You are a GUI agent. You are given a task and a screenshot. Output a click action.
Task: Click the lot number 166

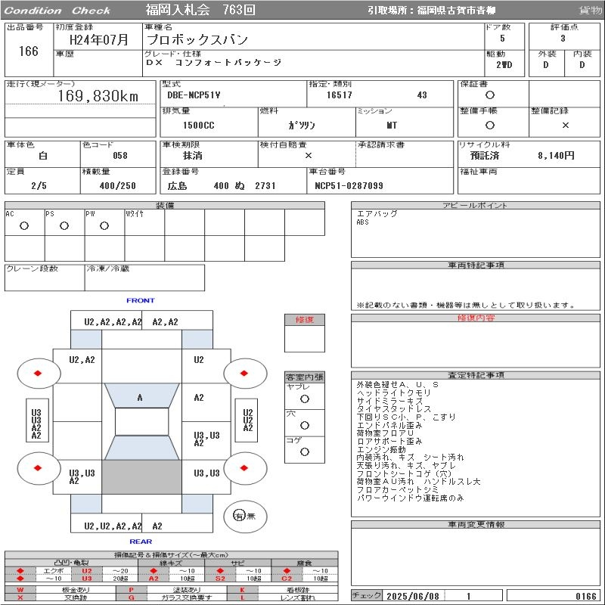pos(29,51)
